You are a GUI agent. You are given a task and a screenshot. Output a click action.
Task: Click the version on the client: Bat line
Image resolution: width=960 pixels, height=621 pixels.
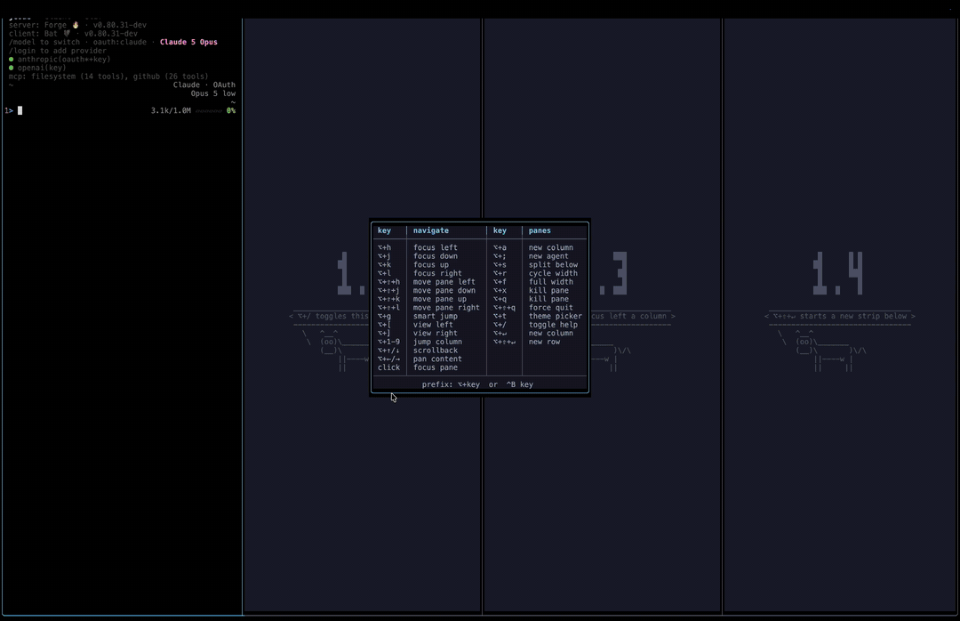coord(111,34)
